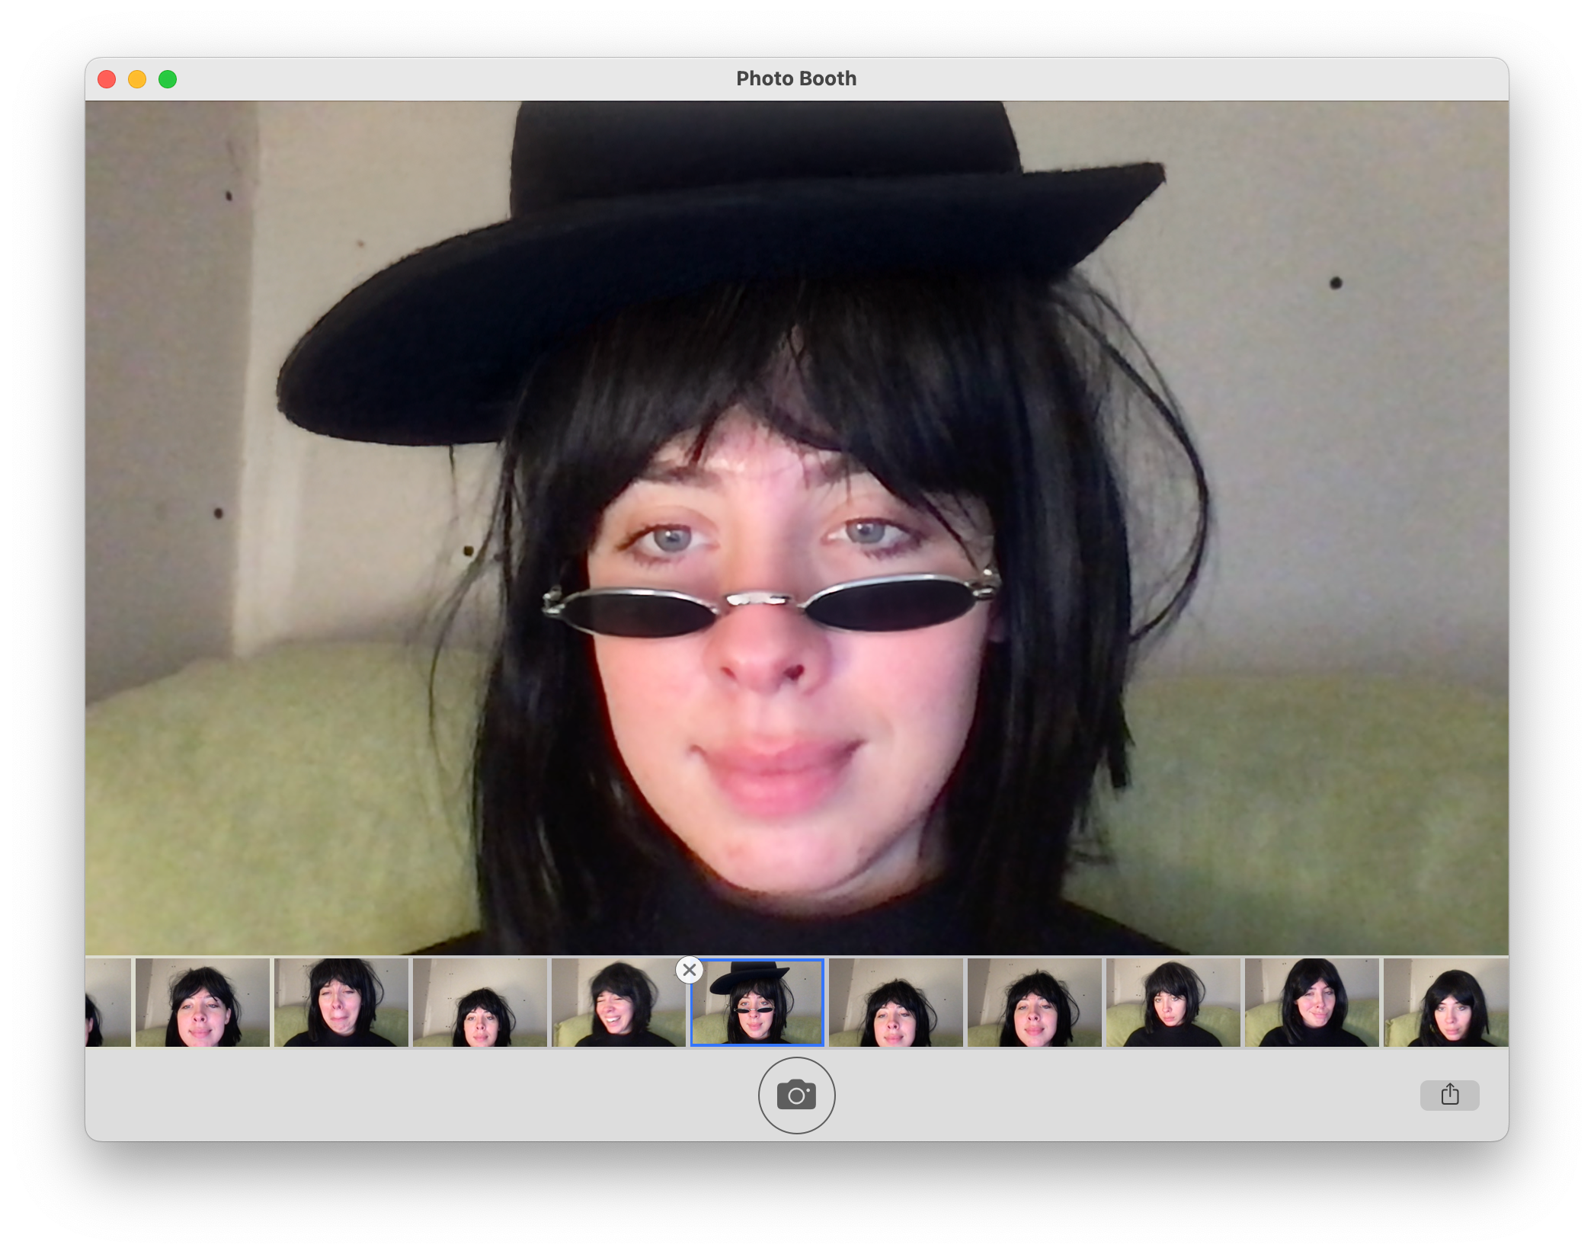The height and width of the screenshot is (1254, 1594).
Task: Select the hat and sunglasses thumbnail
Action: tap(757, 1002)
